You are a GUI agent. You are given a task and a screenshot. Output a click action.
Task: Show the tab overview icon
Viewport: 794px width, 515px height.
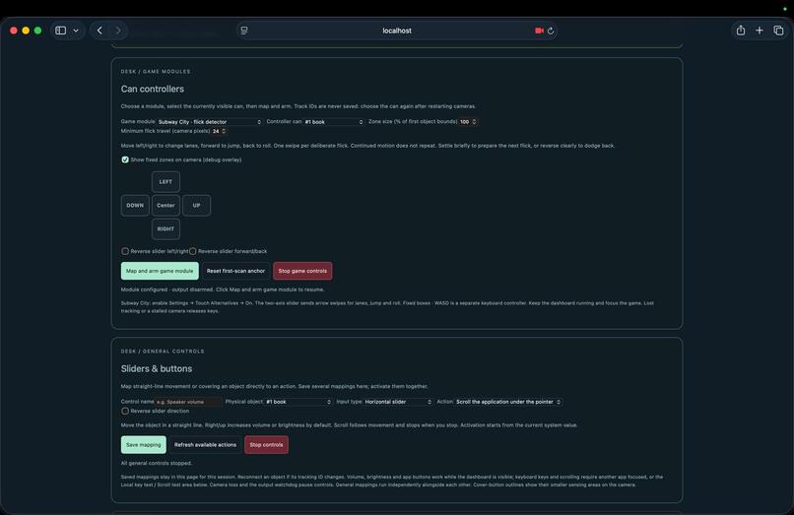click(779, 31)
